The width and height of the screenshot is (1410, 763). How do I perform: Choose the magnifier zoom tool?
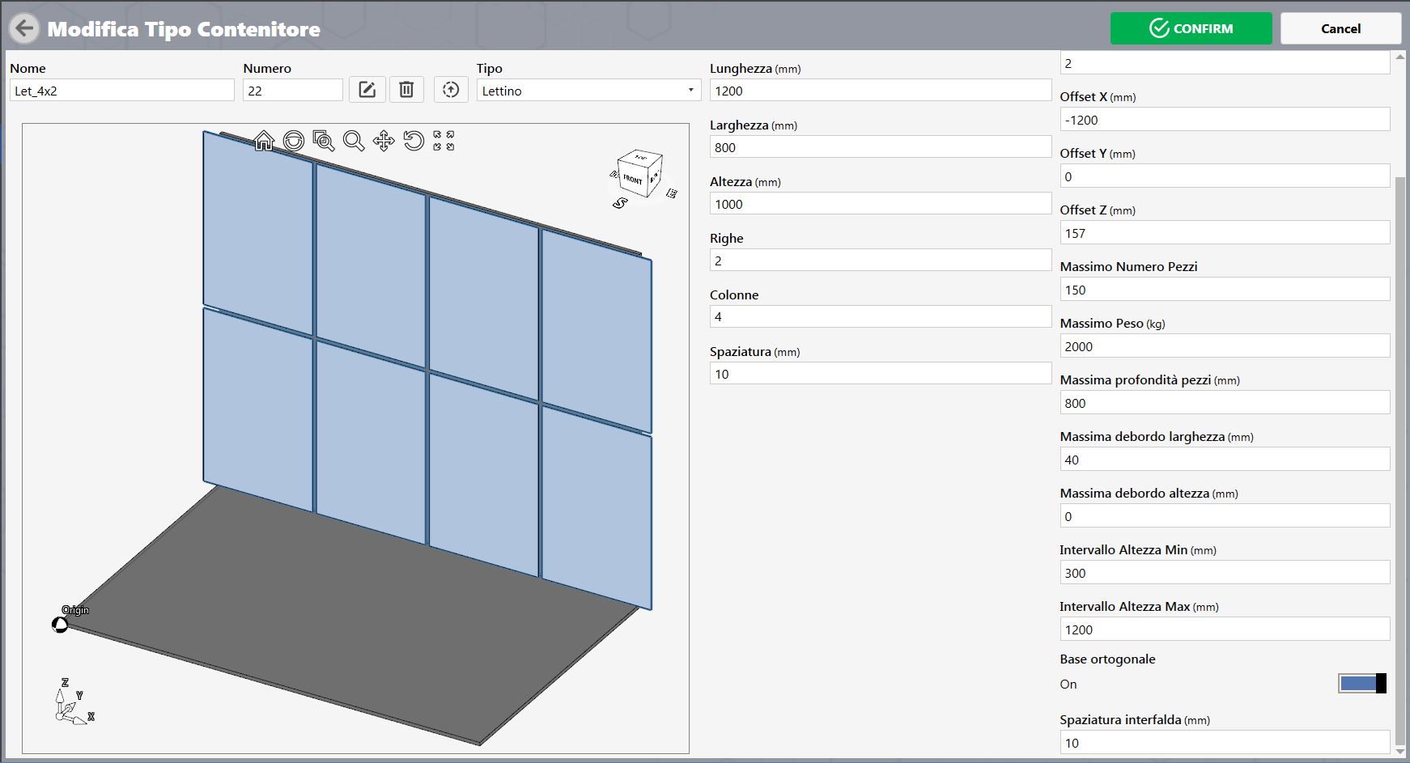tap(354, 141)
